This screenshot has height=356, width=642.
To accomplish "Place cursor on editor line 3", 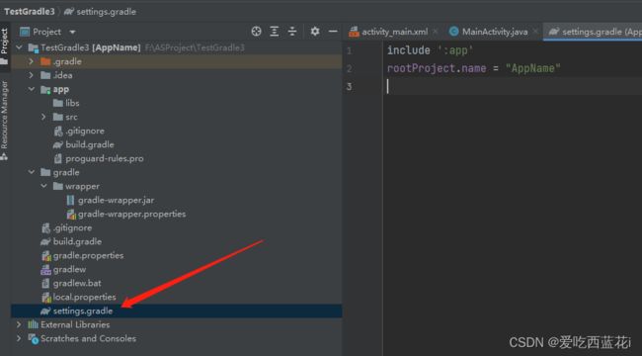I will point(512,86).
